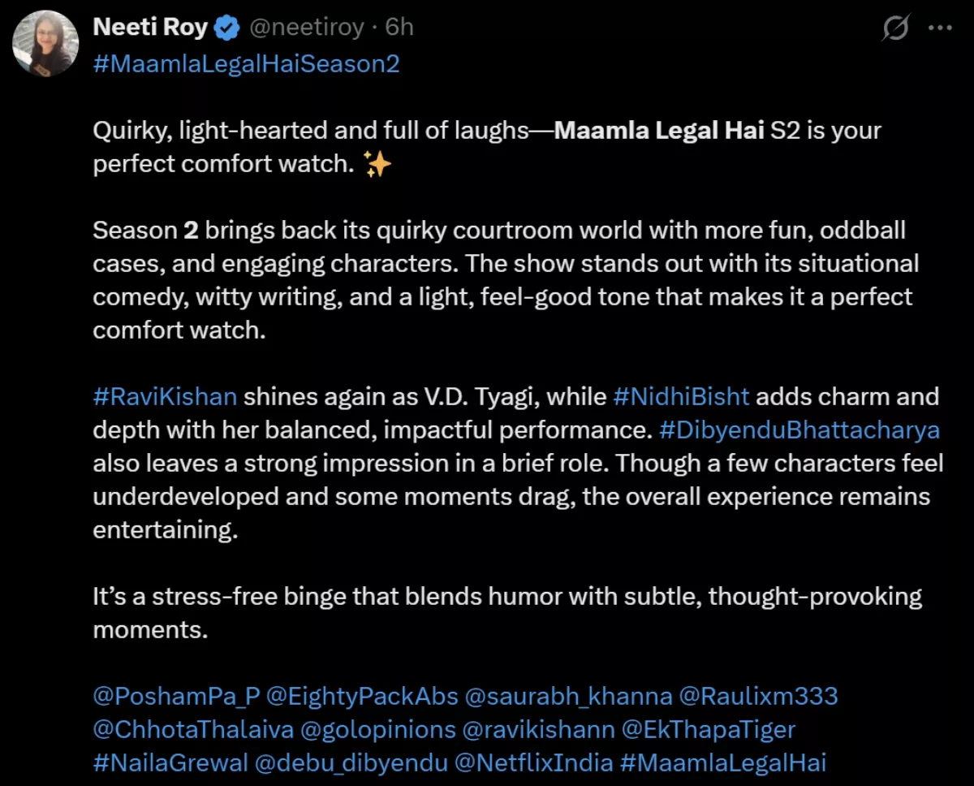This screenshot has width=974, height=786.
Task: Visit the @PoshamPa_P mention
Action: (x=176, y=696)
